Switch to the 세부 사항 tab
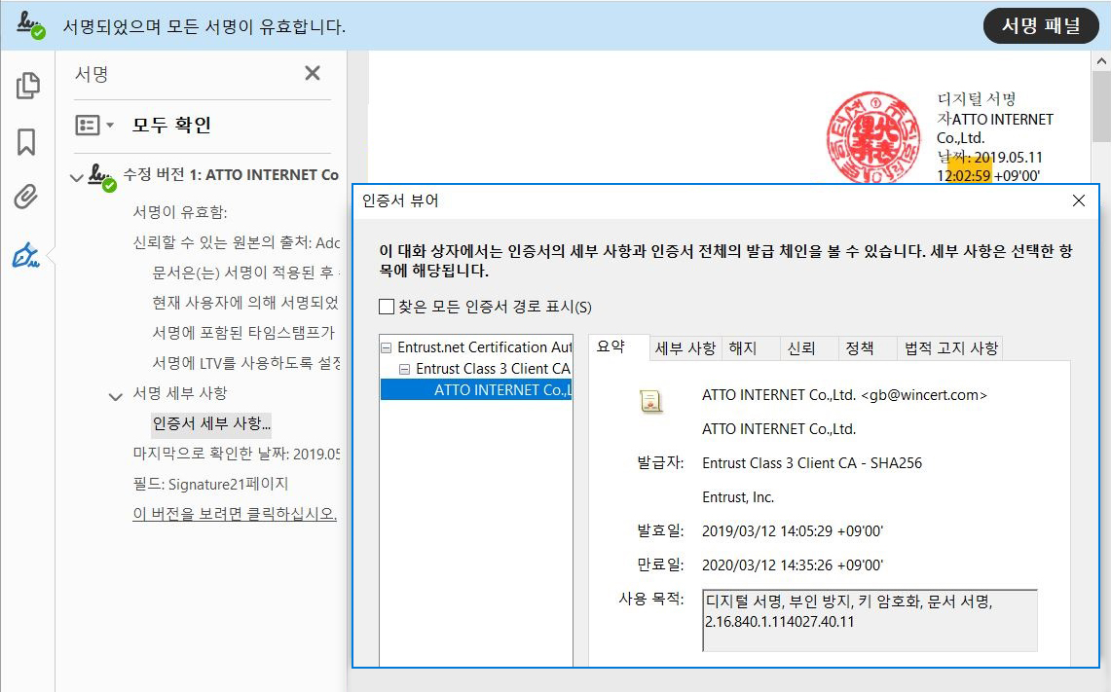The width and height of the screenshot is (1111, 692). (x=685, y=347)
